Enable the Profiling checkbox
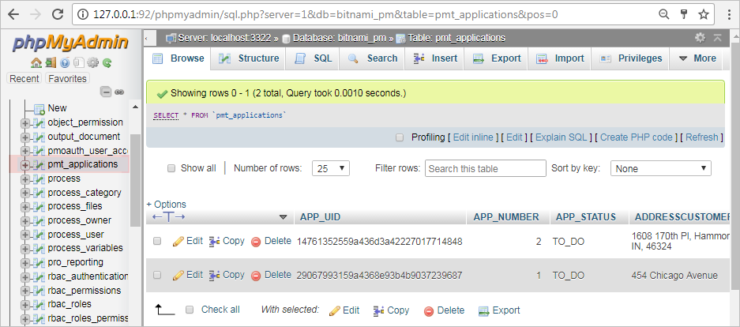This screenshot has width=740, height=327. 400,137
